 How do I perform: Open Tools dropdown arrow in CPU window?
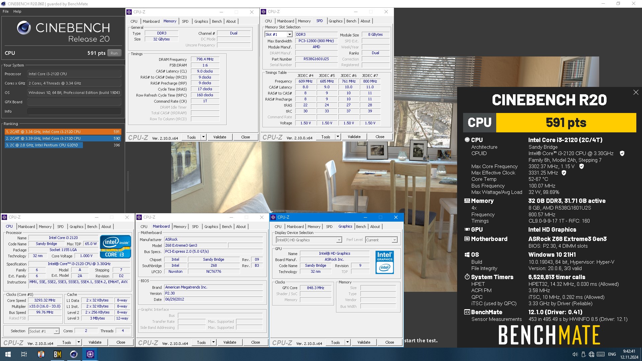point(79,342)
